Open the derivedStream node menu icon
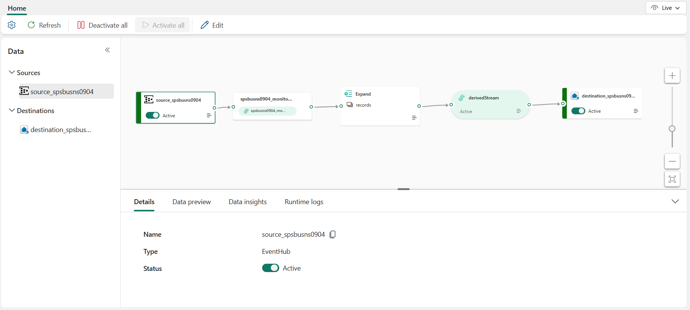This screenshot has height=310, width=690. point(519,111)
